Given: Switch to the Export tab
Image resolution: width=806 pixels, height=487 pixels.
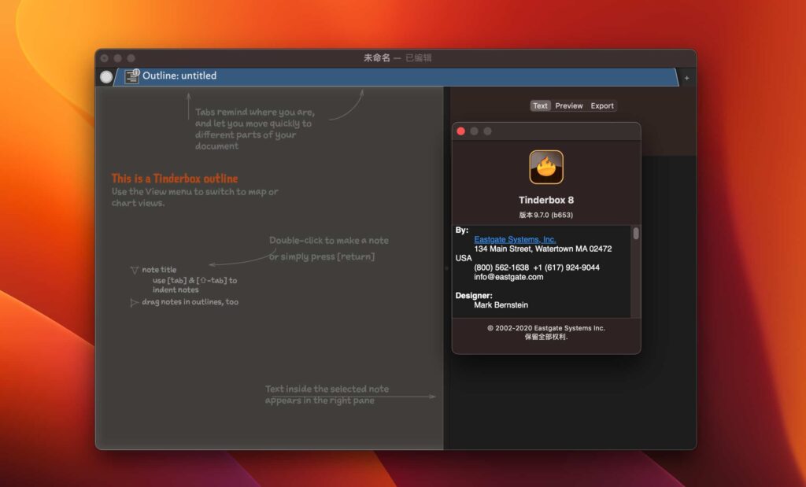Looking at the screenshot, I should (x=602, y=105).
